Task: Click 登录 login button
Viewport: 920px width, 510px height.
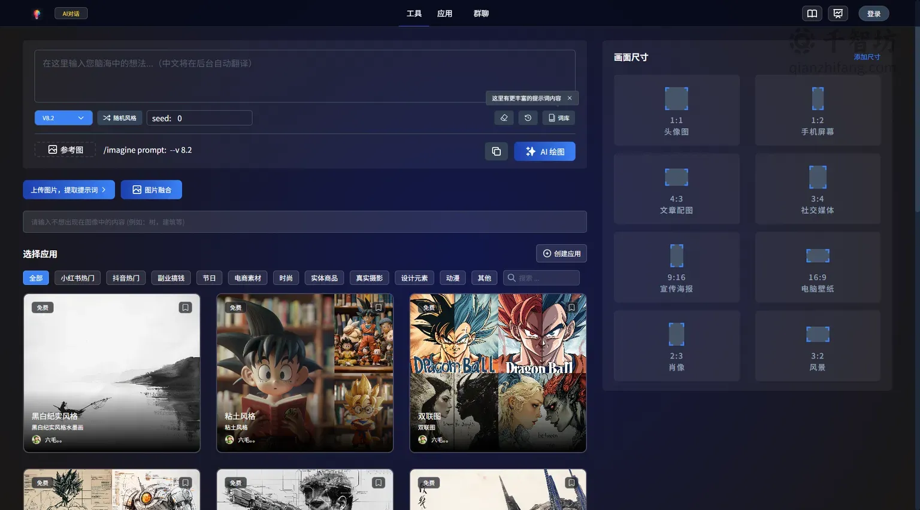Action: (x=874, y=14)
